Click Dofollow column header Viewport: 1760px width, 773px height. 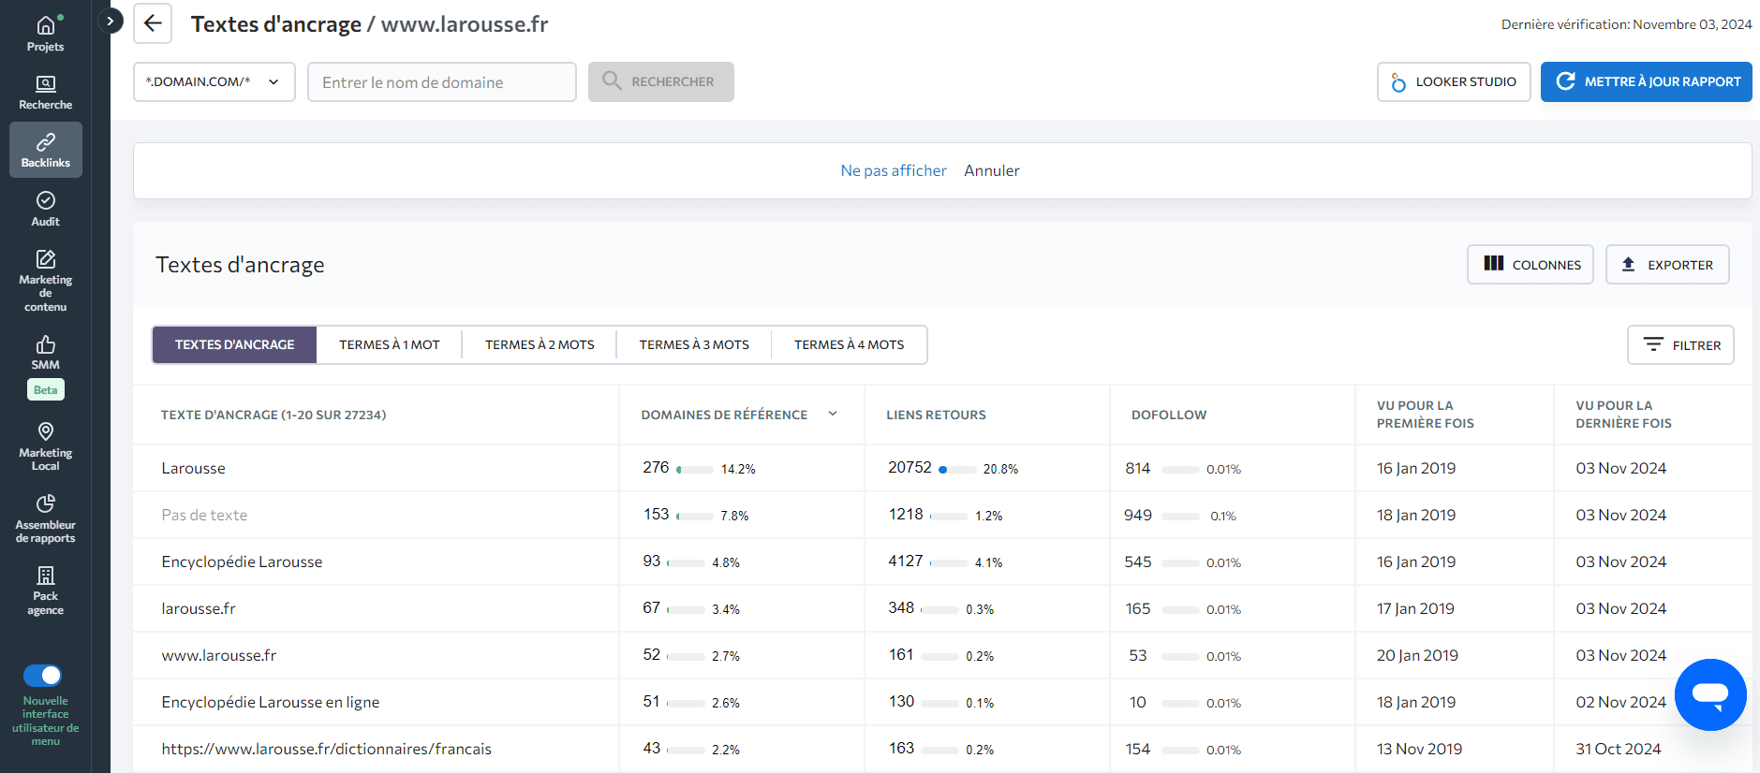coord(1169,415)
